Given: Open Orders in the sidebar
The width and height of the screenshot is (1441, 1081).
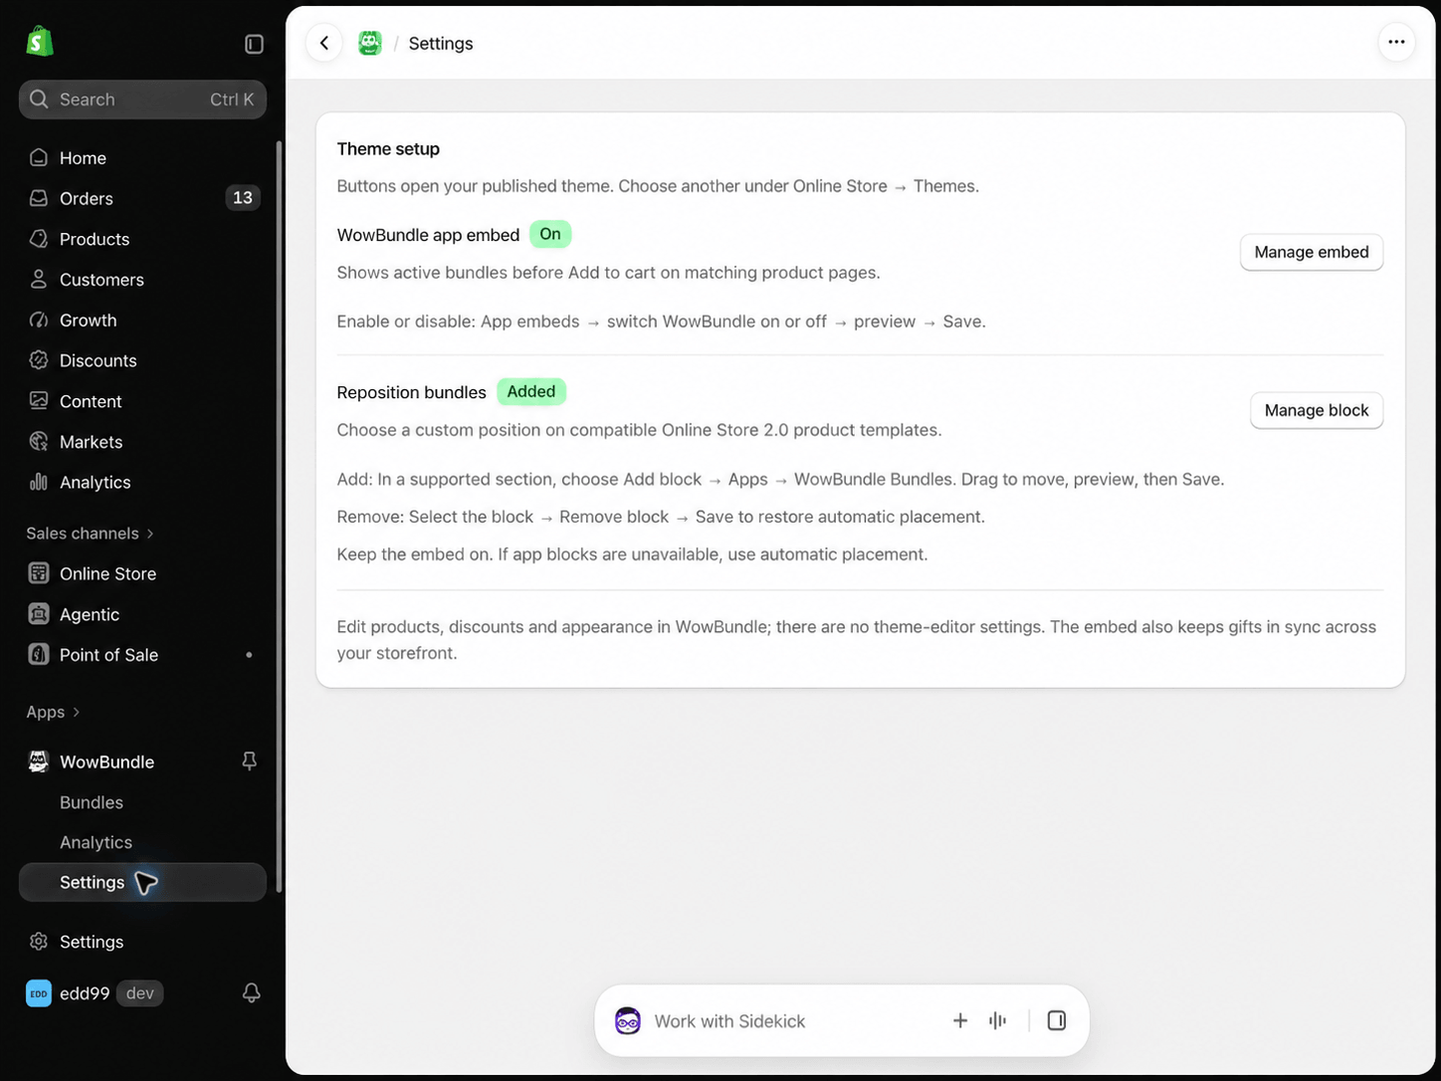Looking at the screenshot, I should click(x=142, y=198).
